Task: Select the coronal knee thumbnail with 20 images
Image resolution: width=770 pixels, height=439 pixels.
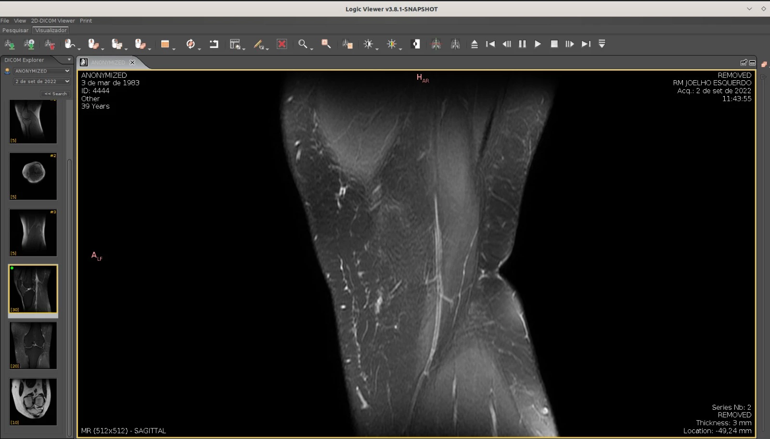Action: 33,345
